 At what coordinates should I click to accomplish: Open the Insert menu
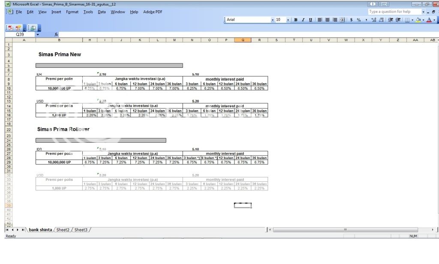click(x=56, y=12)
